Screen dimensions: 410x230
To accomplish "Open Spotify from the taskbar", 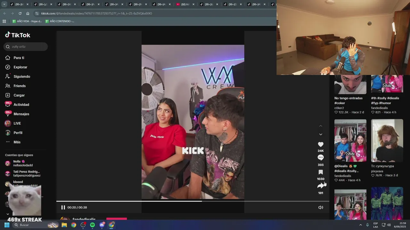I will (92, 225).
